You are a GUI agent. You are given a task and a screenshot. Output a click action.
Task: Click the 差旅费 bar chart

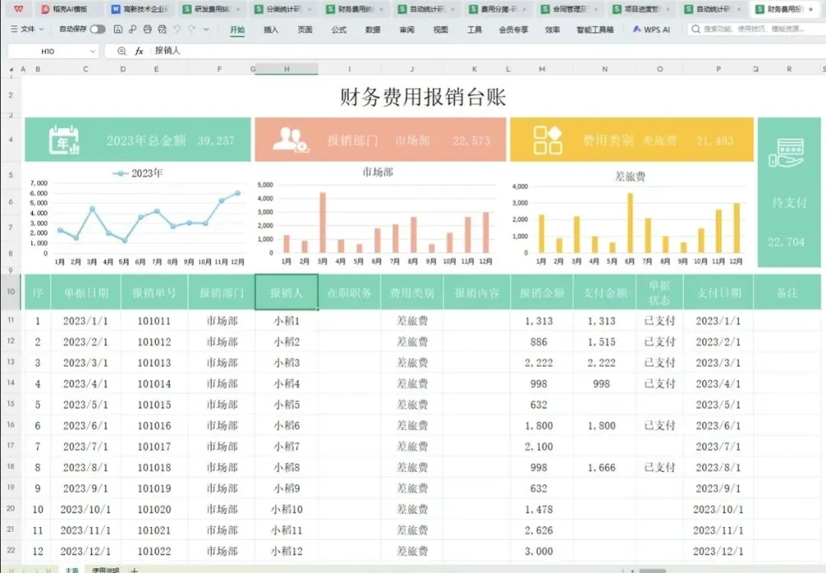pyautogui.click(x=631, y=218)
